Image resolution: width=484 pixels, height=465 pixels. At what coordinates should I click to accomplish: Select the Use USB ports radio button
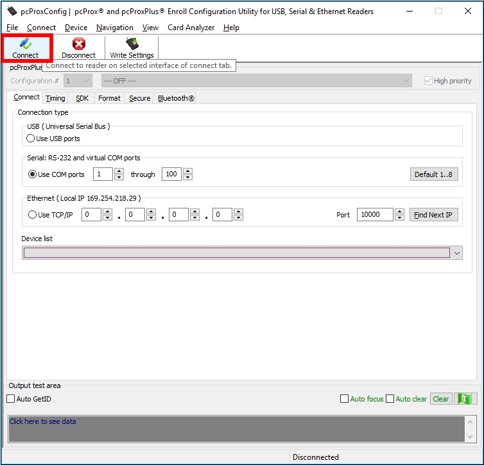coord(30,138)
